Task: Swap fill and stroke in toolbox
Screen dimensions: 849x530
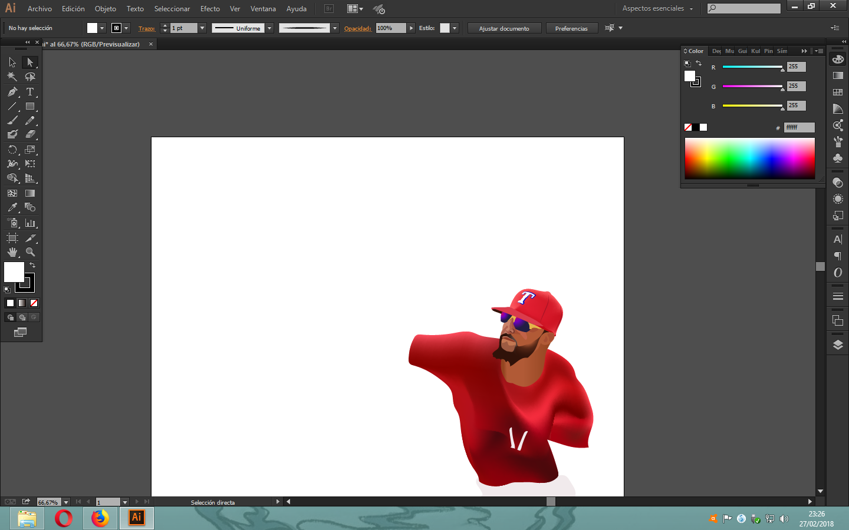Action: point(32,266)
